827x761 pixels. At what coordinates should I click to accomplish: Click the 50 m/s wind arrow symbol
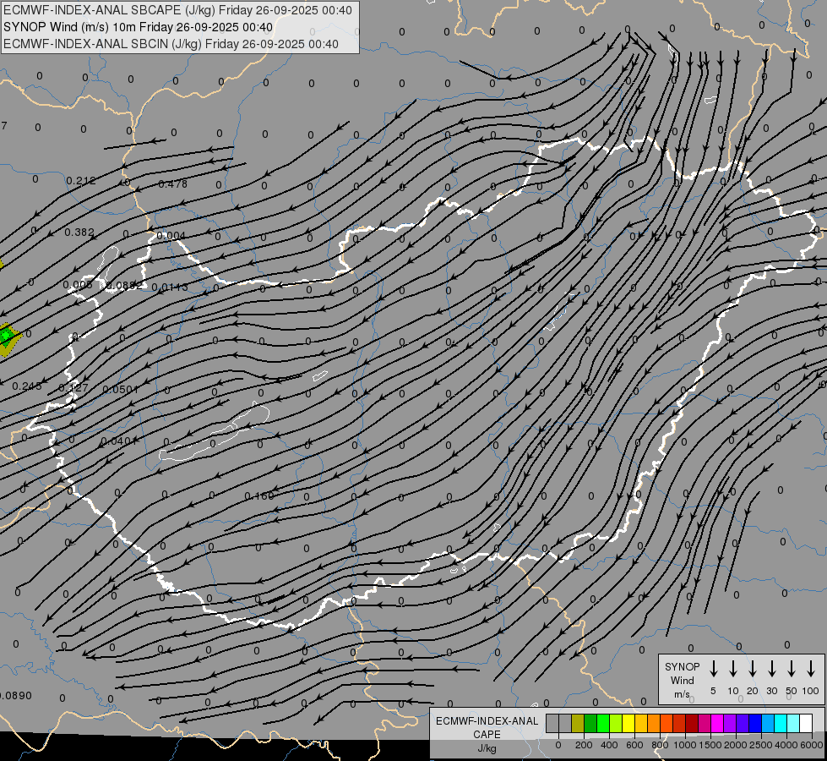point(792,669)
